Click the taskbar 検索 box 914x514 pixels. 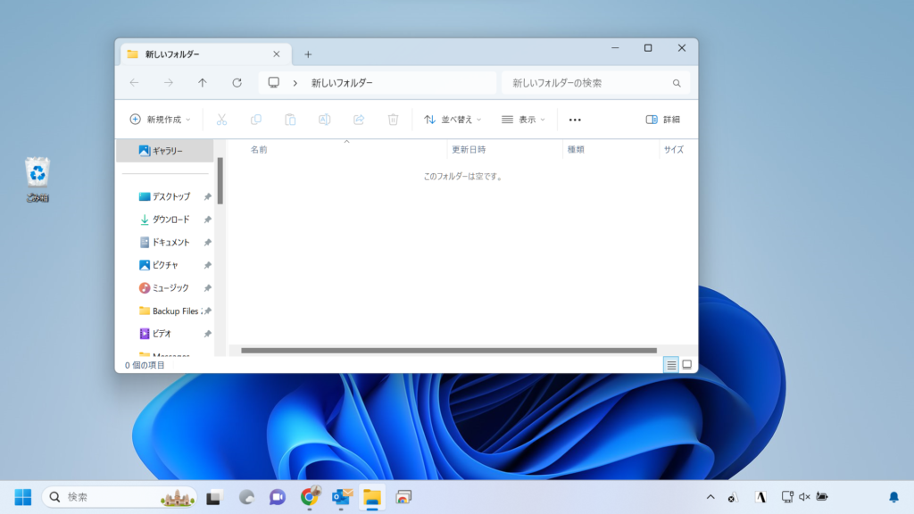pyautogui.click(x=120, y=497)
